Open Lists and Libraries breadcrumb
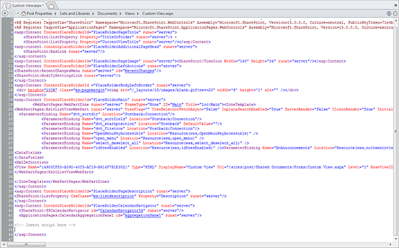 [x=74, y=13]
